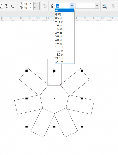
Task: Select 1.5 pt outline width
Action: click(x=65, y=29)
